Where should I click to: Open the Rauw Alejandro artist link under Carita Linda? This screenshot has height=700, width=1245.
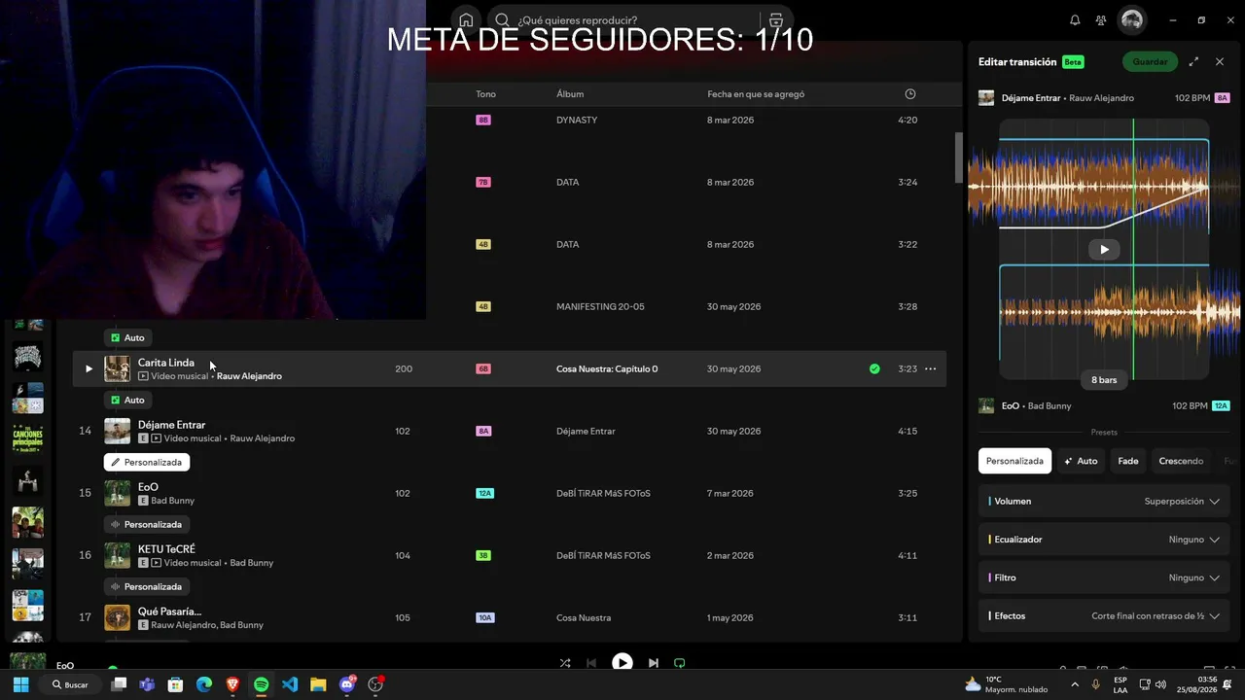pyautogui.click(x=249, y=376)
